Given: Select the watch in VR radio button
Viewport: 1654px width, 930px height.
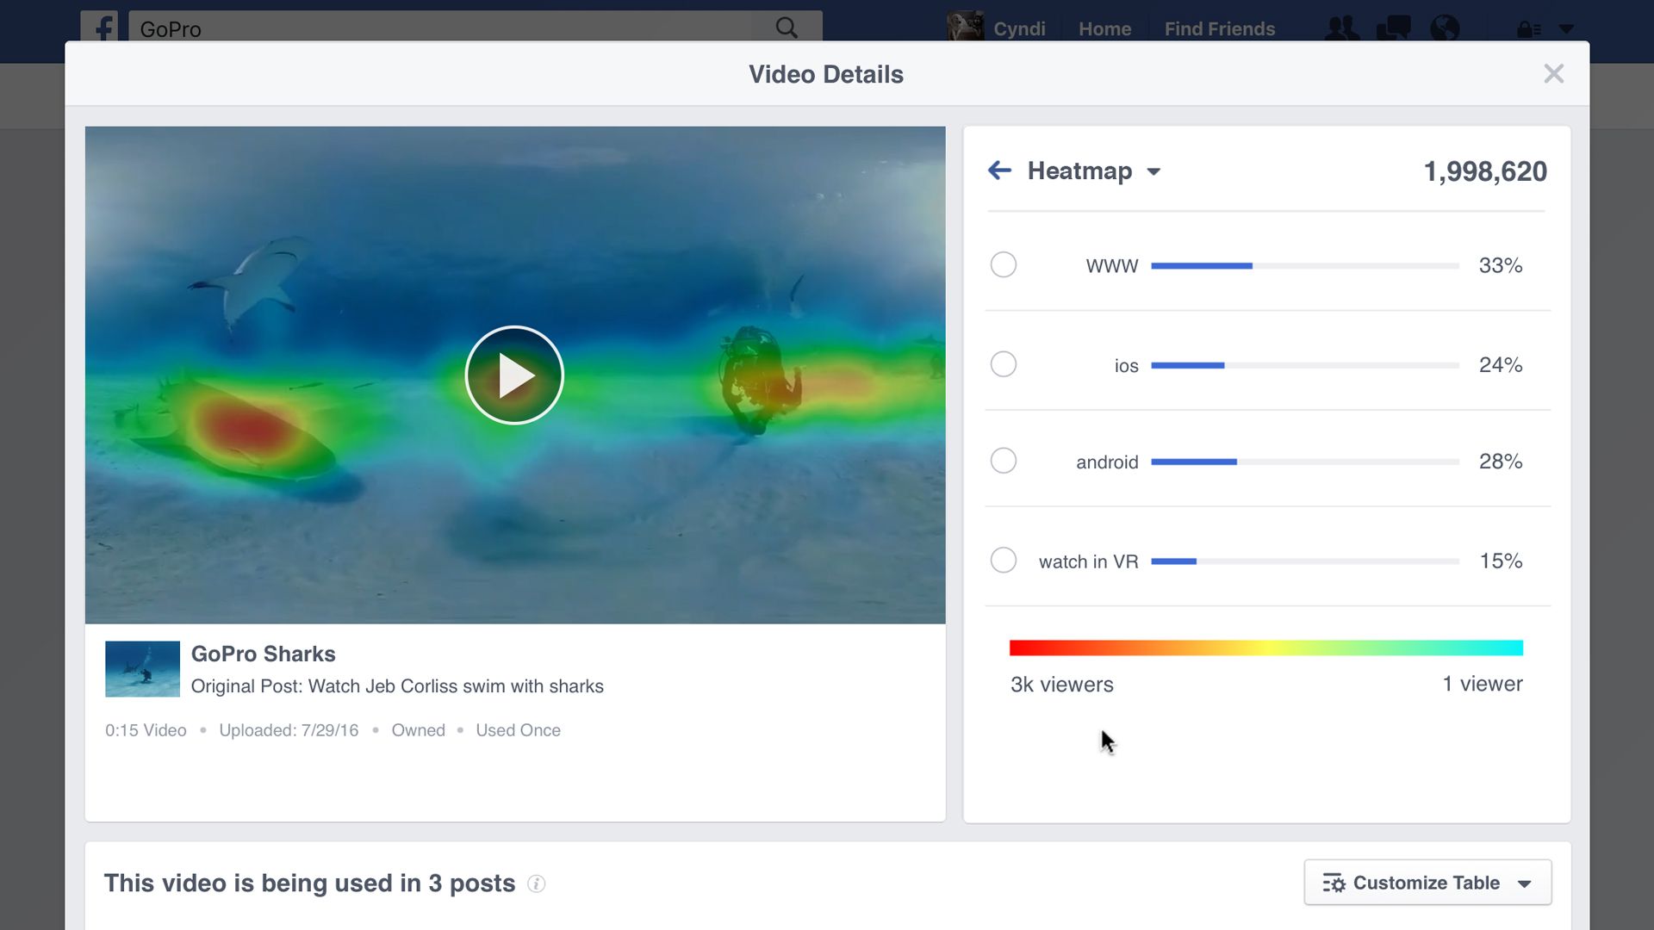Looking at the screenshot, I should pyautogui.click(x=1002, y=561).
